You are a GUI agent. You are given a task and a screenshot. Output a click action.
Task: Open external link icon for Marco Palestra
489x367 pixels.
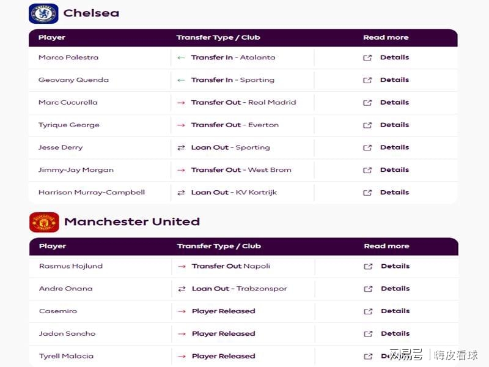click(x=367, y=57)
